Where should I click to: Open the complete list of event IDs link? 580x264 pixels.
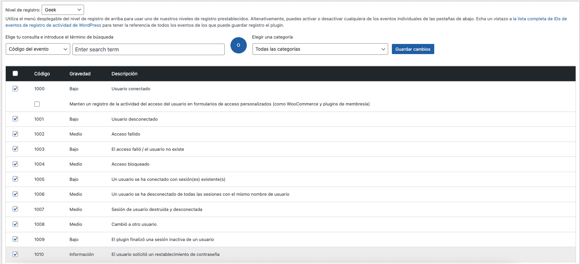pos(540,19)
